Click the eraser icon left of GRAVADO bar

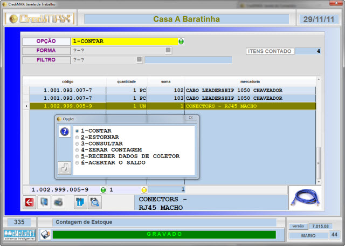coord(45,235)
